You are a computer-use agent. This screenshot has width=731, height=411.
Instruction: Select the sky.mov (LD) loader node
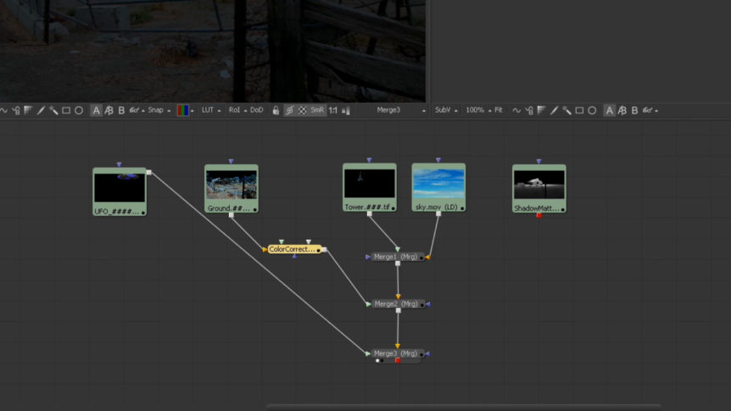coord(438,187)
